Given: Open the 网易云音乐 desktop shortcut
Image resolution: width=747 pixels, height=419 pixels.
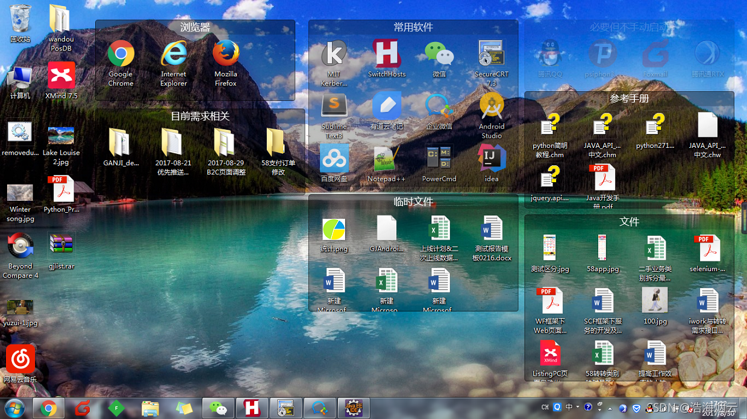Looking at the screenshot, I should (x=20, y=359).
